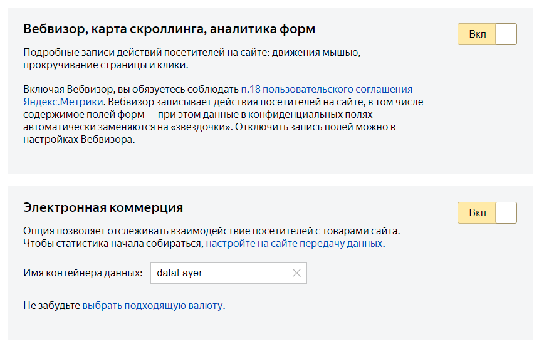Image resolution: width=544 pixels, height=349 pixels.
Task: Click the dataLayer text inside the input
Action: 179,273
